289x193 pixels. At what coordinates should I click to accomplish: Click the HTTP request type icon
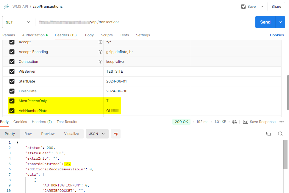[6, 7]
